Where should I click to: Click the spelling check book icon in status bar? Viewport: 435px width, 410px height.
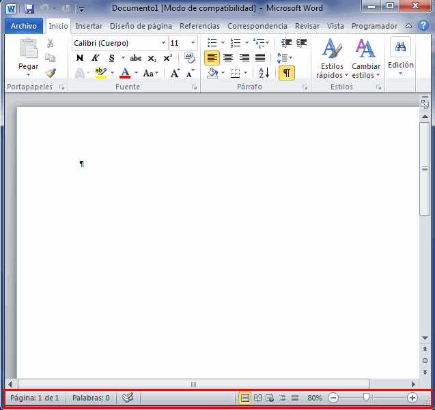[x=128, y=398]
